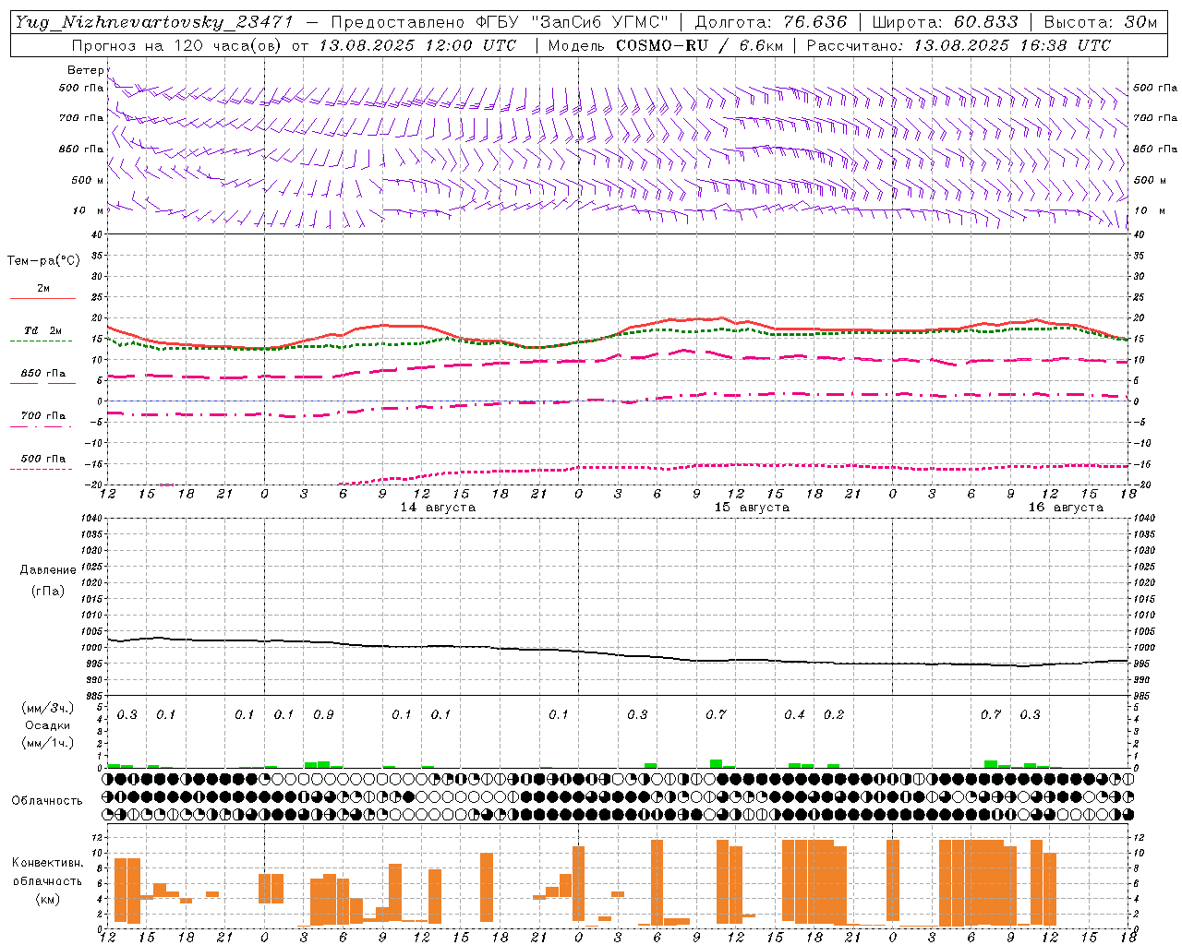Click the station title Yug_Nizhnevartovsky_23471
Screen dimensions: 1182x945
coord(155,22)
